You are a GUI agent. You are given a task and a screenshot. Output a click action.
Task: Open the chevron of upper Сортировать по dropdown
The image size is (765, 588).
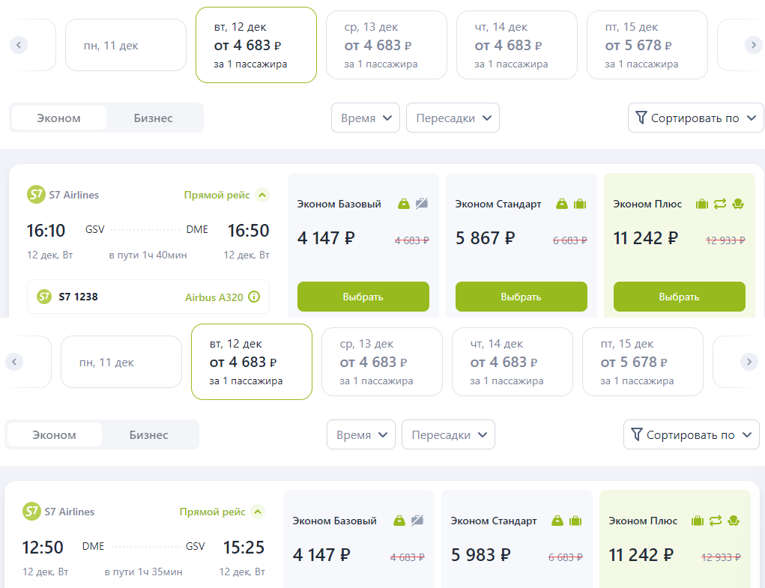click(x=752, y=118)
